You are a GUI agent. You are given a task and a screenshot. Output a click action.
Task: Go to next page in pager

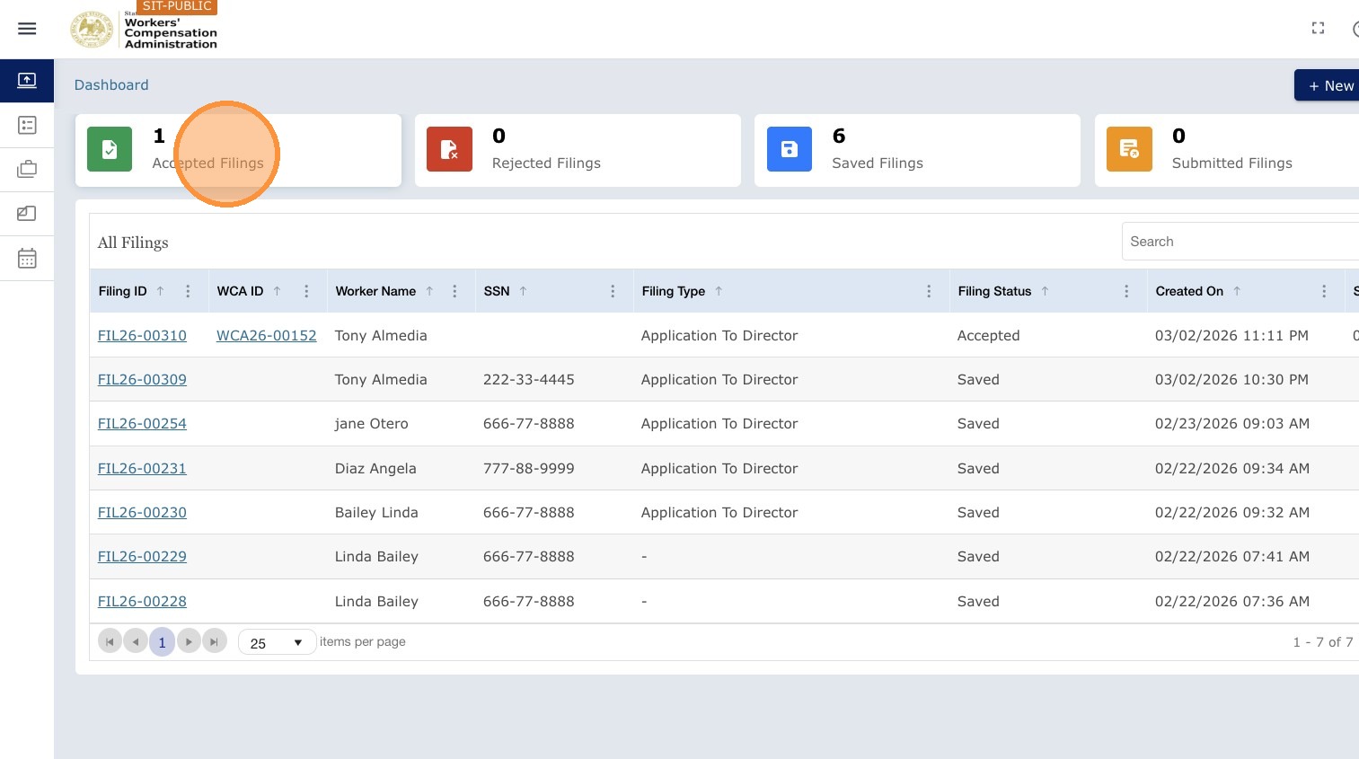[189, 641]
